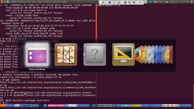Open the Edit menu
This screenshot has height=109, width=194.
click(x=34, y=2)
